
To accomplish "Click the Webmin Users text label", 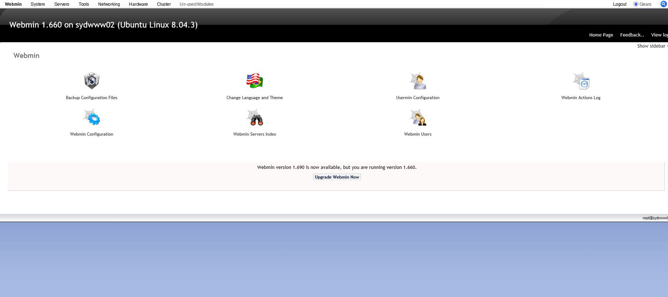I will 418,134.
